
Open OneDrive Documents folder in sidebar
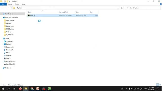(10, 26)
